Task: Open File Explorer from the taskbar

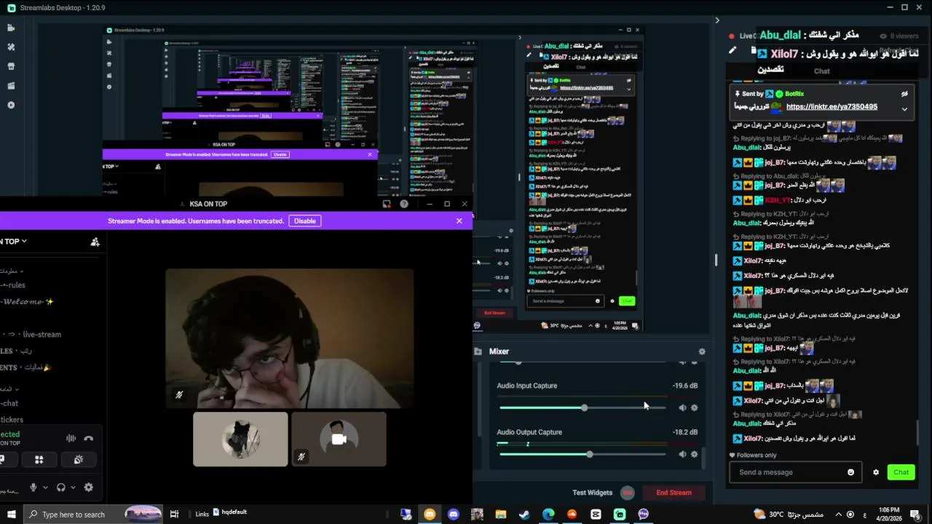Action: tap(501, 514)
